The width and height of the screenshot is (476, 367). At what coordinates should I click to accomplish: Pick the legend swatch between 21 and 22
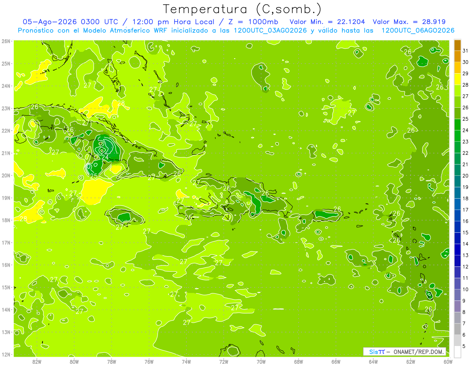pyautogui.click(x=457, y=159)
